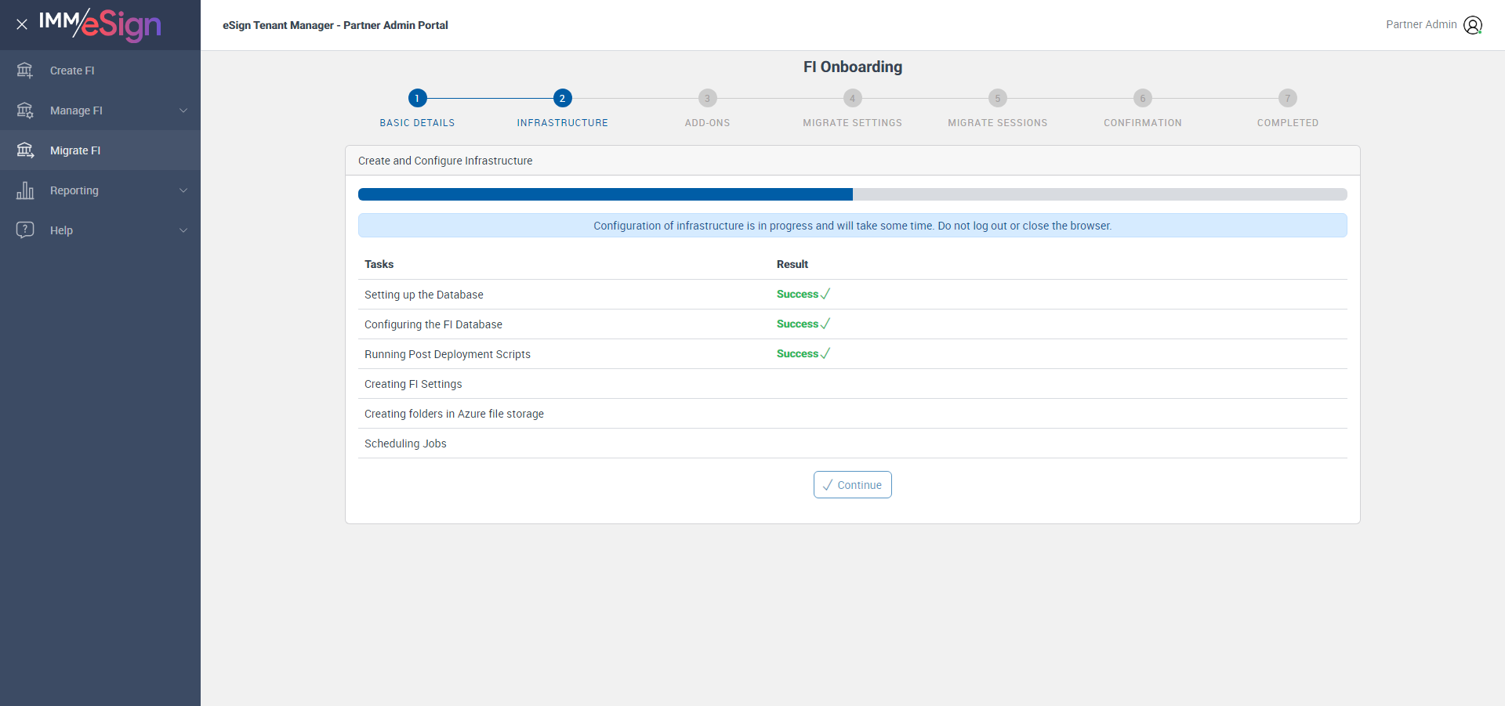Click the checkmark beside Setting up the Database result

[825, 294]
